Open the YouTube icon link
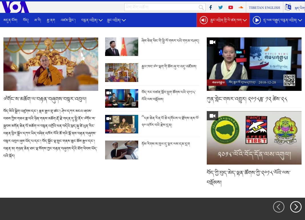The image size is (305, 220). [x=230, y=7]
